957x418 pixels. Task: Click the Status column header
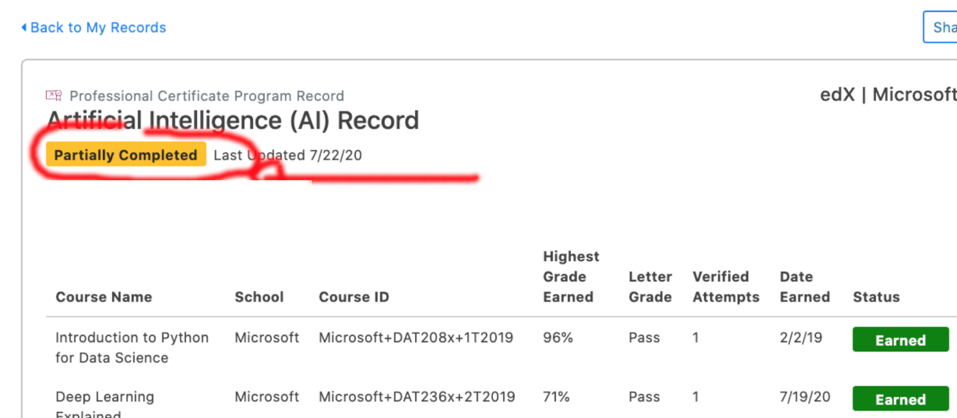876,297
